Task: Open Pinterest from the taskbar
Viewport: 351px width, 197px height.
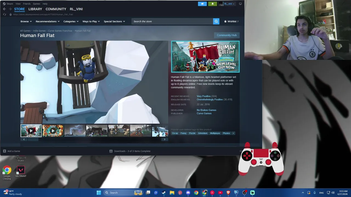Action: [x=180, y=193]
